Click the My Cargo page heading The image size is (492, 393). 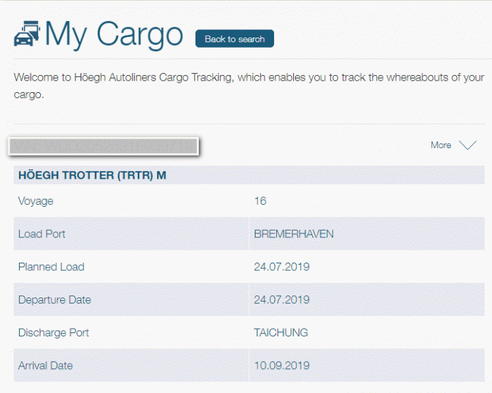pyautogui.click(x=114, y=34)
